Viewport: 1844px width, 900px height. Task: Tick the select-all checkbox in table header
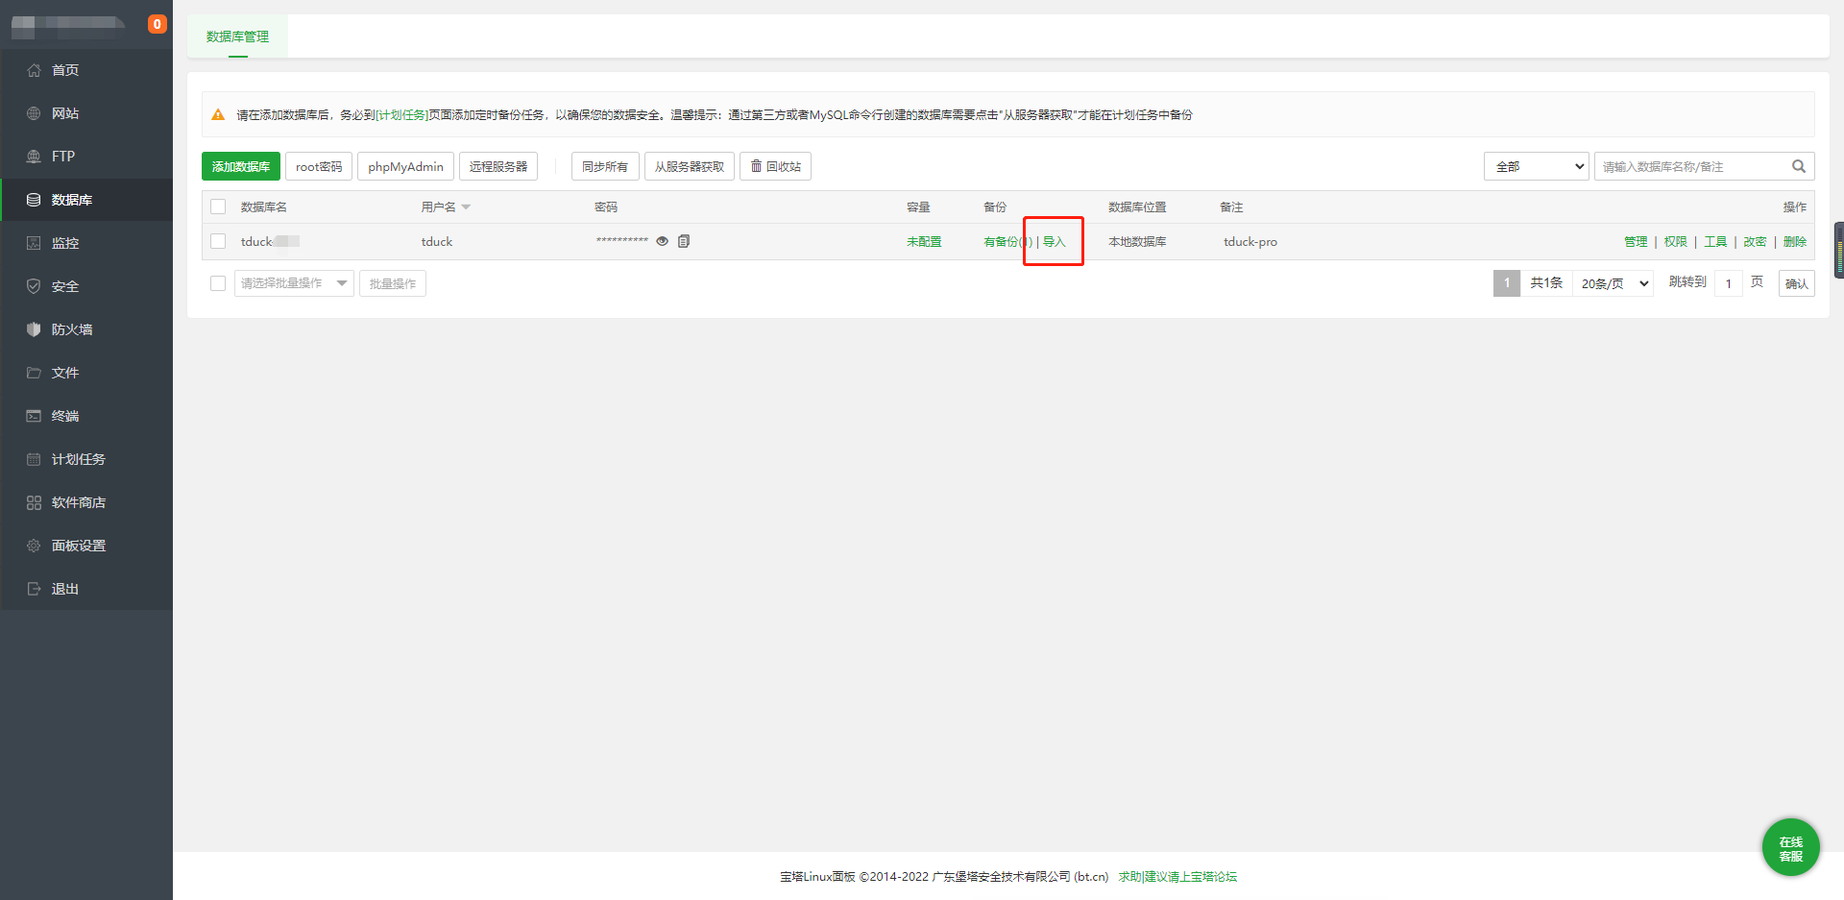218,207
